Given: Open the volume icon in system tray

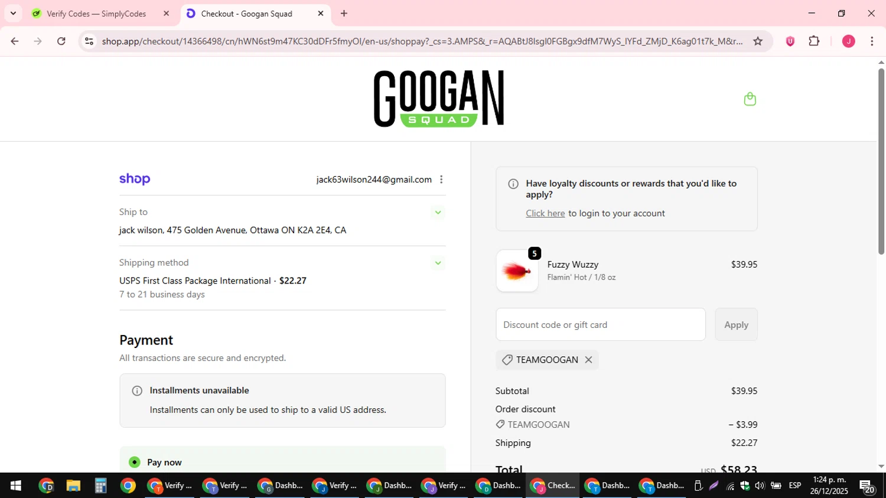Looking at the screenshot, I should pyautogui.click(x=760, y=486).
